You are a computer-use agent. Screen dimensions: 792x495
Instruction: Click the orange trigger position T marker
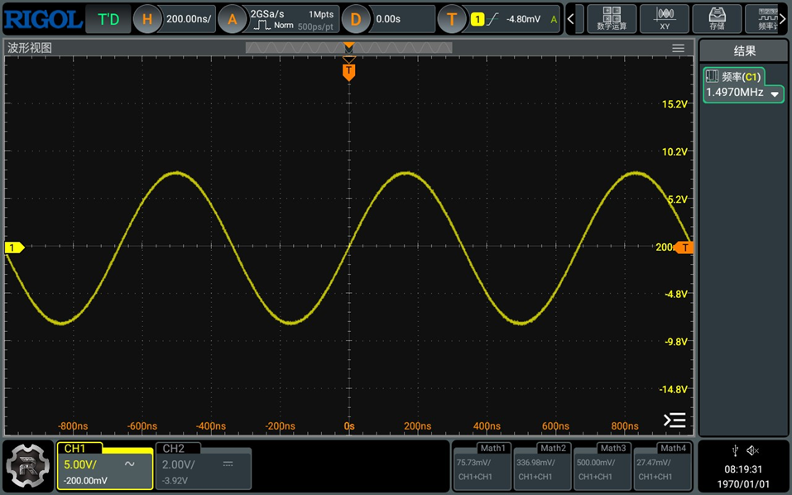pyautogui.click(x=348, y=72)
